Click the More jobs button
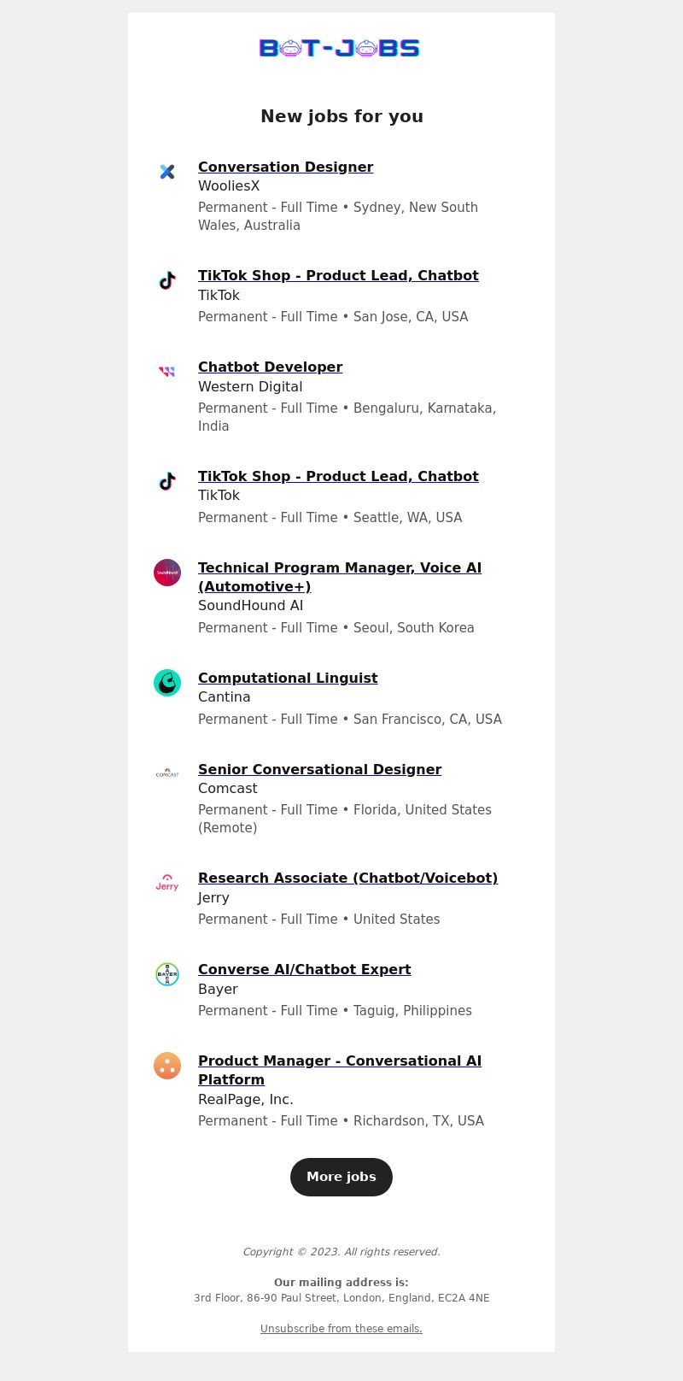 tap(341, 1177)
